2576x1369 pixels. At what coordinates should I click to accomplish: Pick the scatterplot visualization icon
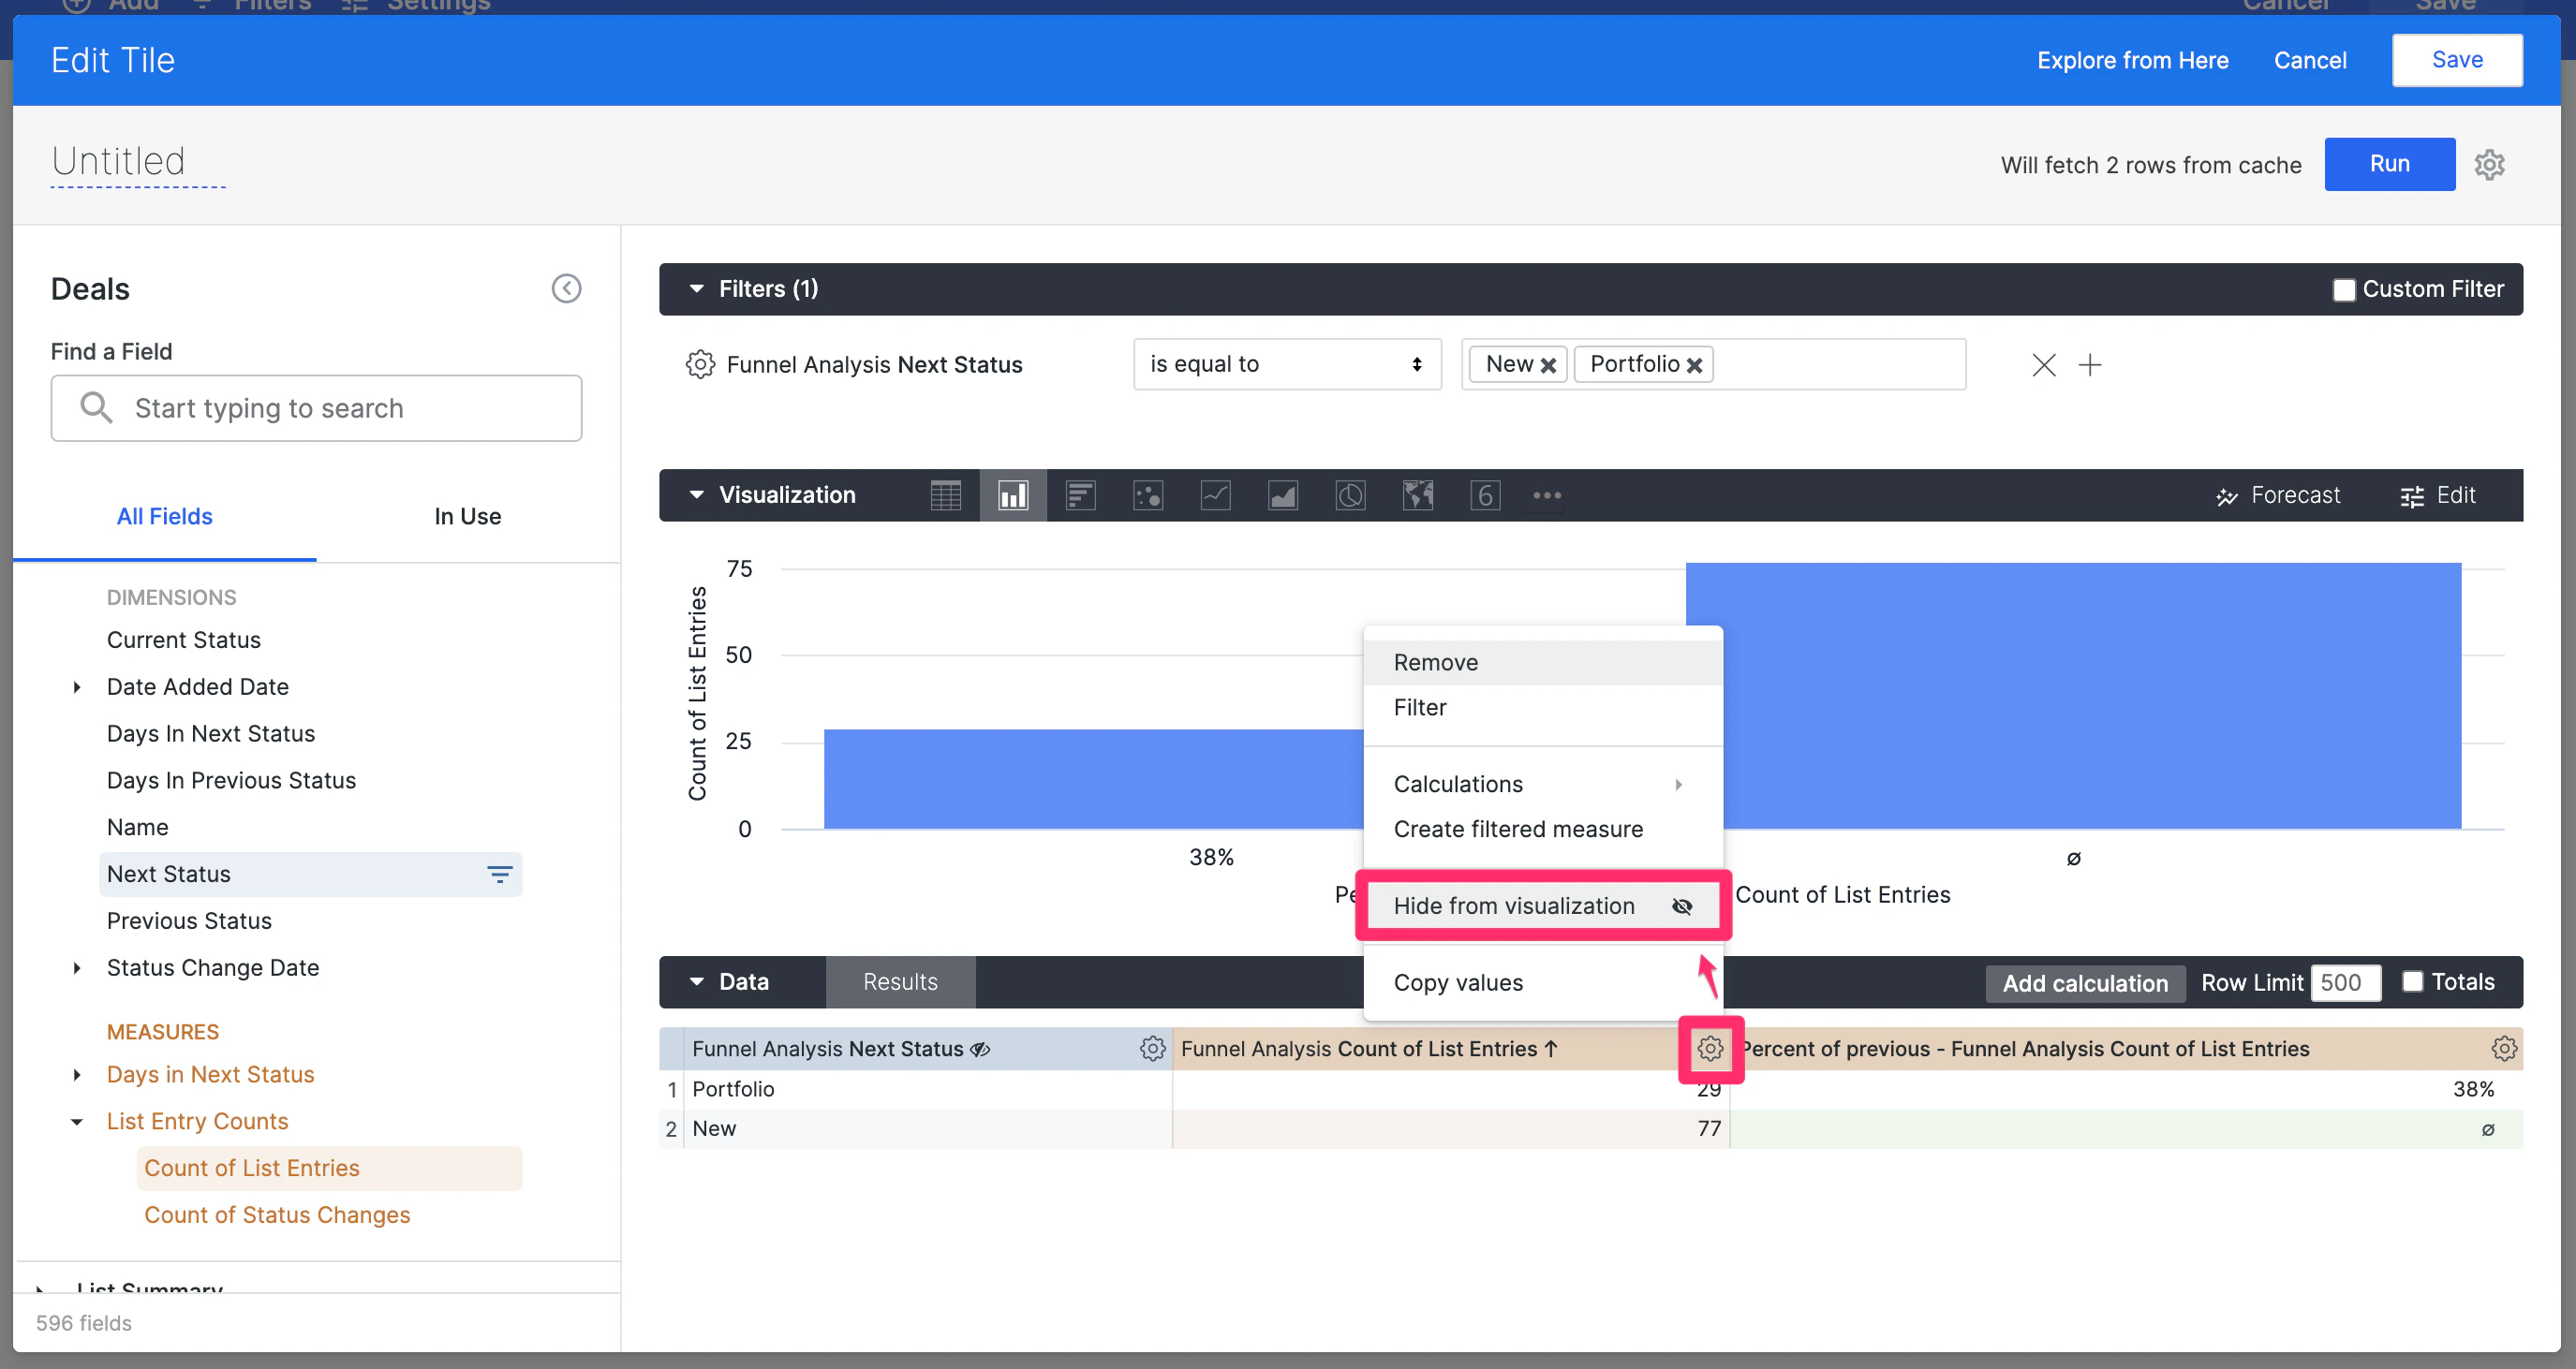(x=1148, y=495)
